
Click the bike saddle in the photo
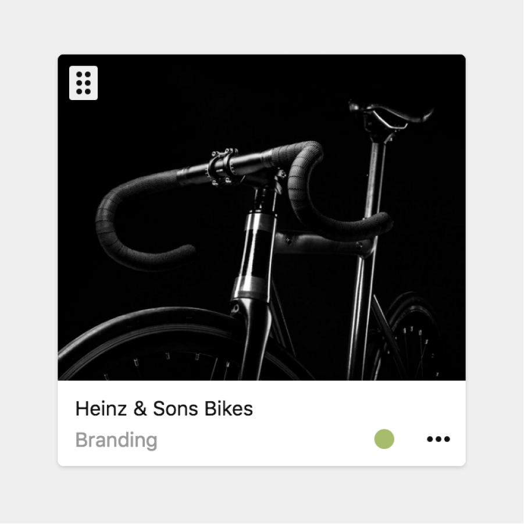[x=390, y=115]
